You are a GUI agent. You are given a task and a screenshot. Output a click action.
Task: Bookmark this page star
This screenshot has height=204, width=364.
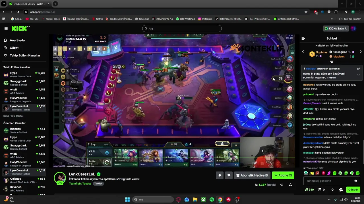click(x=306, y=12)
